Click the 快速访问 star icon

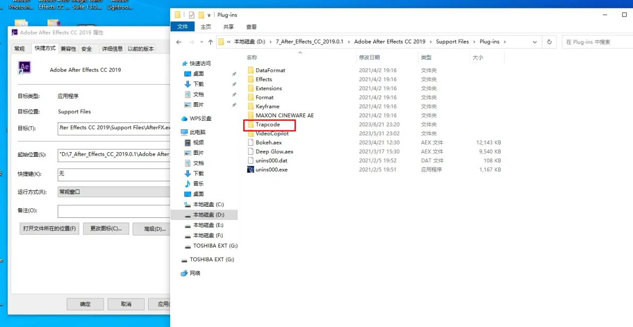185,64
